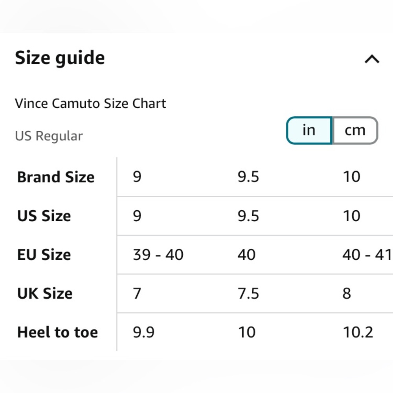Viewport: 393px width, 393px height.
Task: Select the US Regular label
Action: 49,136
